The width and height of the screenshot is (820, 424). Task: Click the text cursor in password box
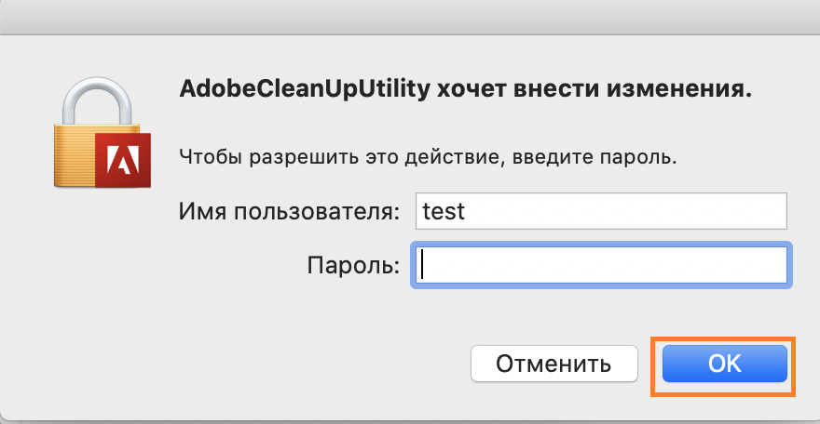[x=422, y=267]
